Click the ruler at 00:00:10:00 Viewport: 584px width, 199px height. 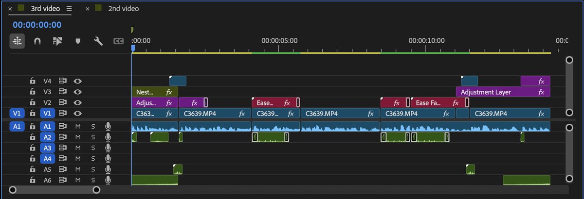pyautogui.click(x=426, y=41)
